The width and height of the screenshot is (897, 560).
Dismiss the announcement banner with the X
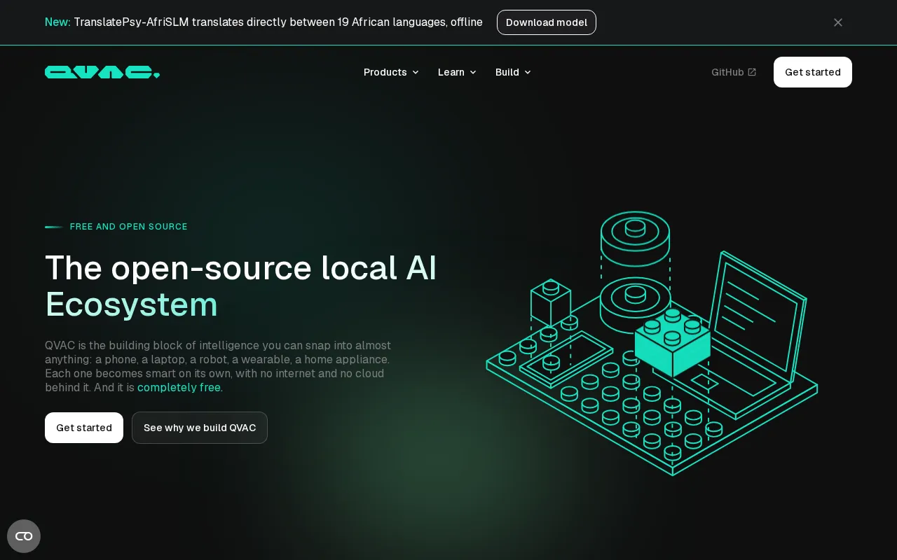pyautogui.click(x=838, y=22)
